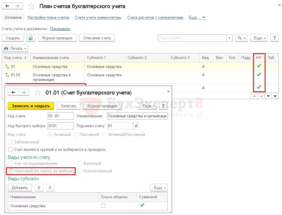282x215 pixels.
Task: Move up one row with the up arrow
Action: click(261, 96)
